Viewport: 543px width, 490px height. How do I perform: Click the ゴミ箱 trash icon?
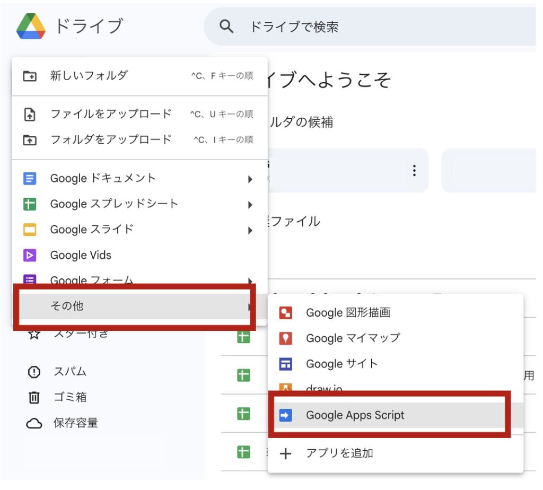[x=34, y=398]
